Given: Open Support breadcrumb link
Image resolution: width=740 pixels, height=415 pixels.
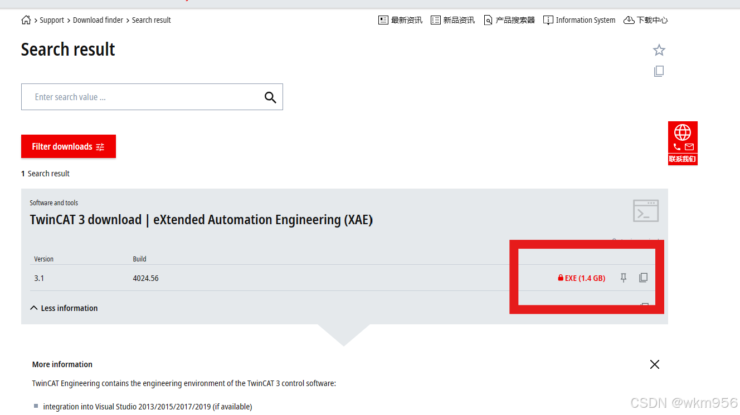Looking at the screenshot, I should pos(52,20).
